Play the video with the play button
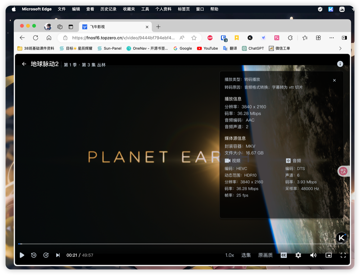The image size is (360, 275). [x=22, y=255]
